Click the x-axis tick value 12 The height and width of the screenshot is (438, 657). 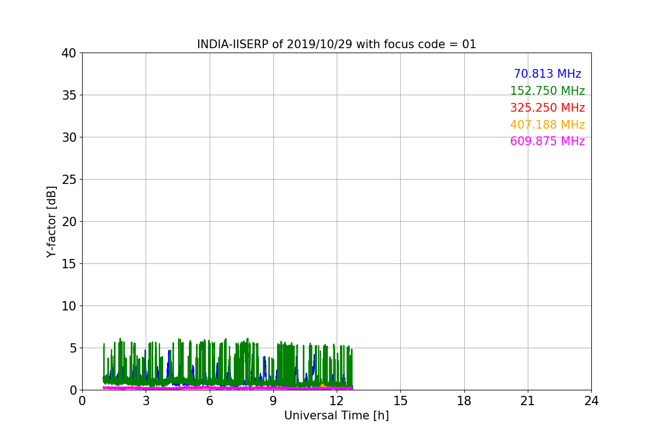click(337, 401)
